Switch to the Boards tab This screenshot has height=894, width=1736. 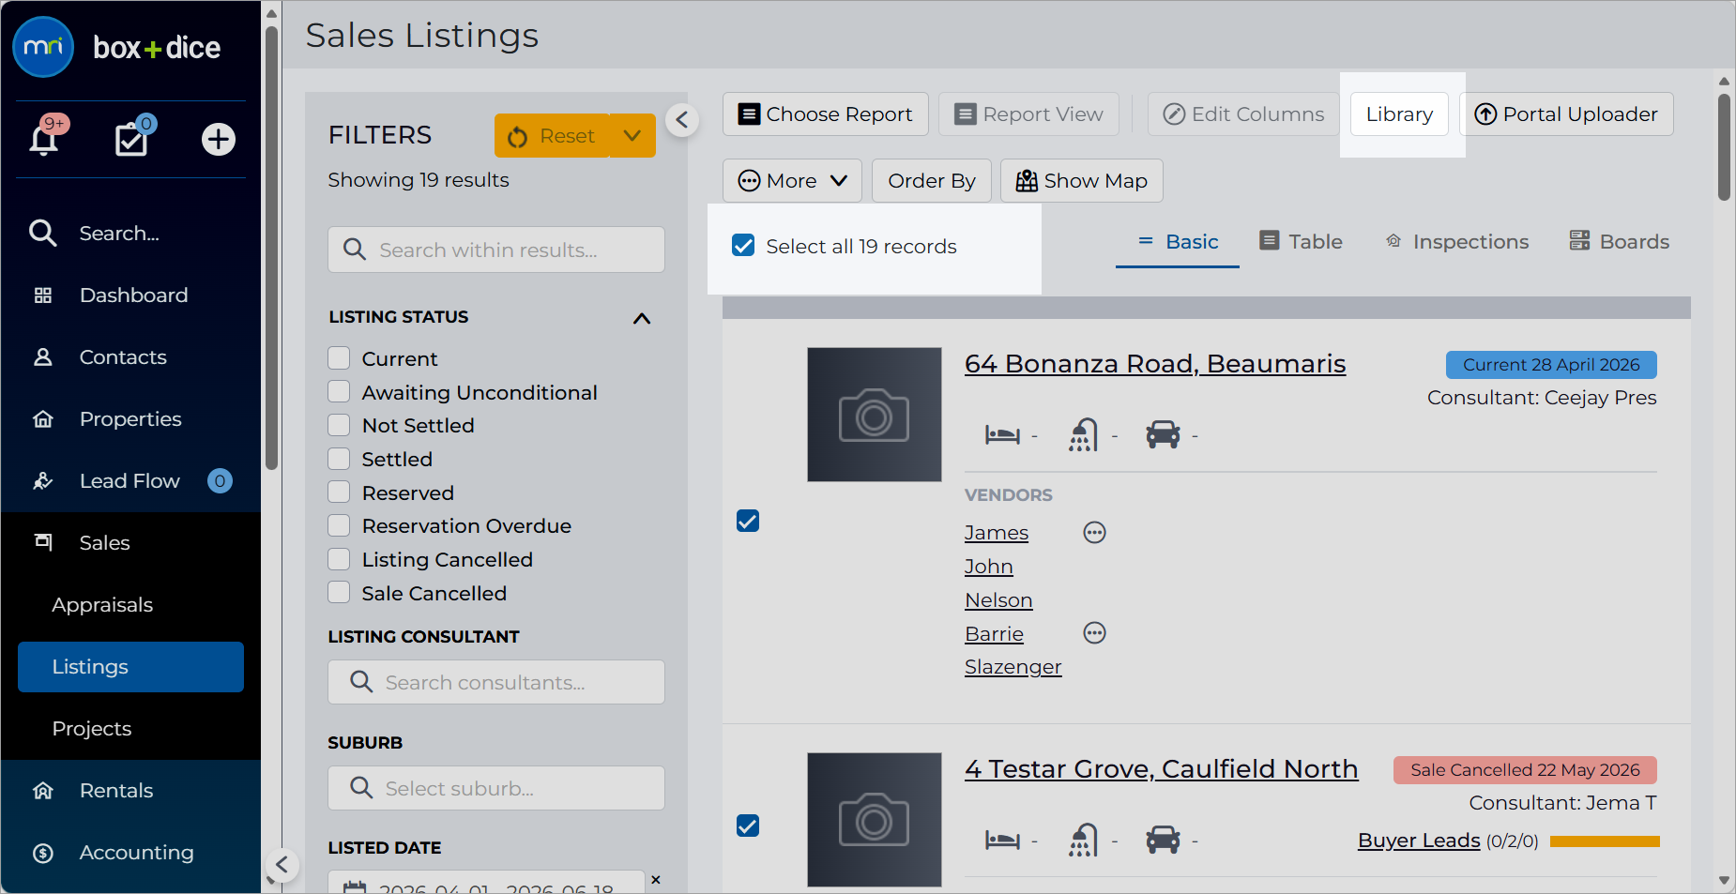1620,242
